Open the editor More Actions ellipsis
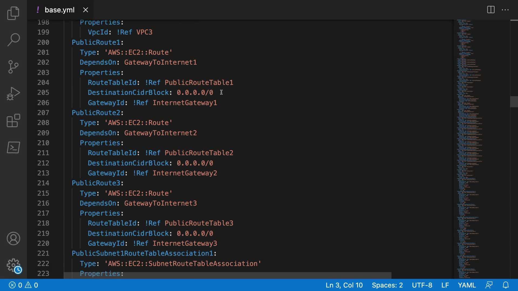This screenshot has height=291, width=518. pyautogui.click(x=505, y=10)
